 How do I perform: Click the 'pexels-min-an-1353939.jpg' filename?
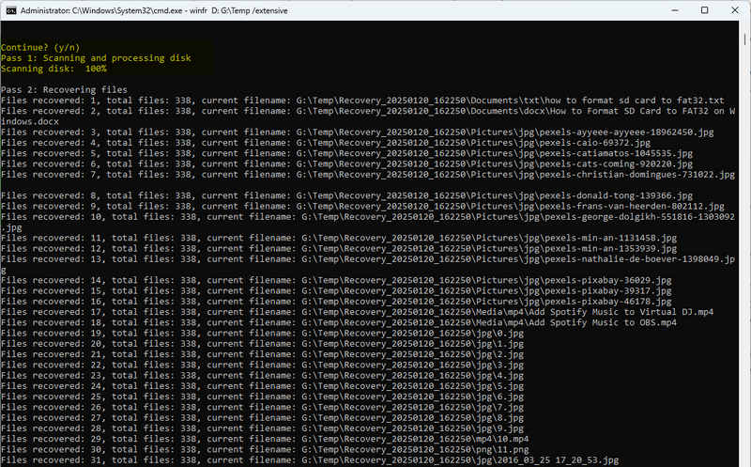click(x=610, y=248)
